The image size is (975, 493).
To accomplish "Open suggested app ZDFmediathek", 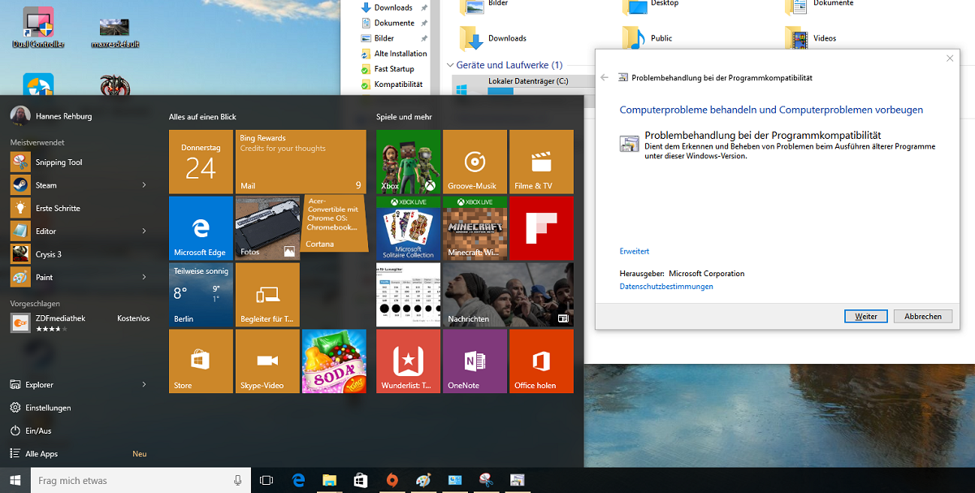I will coord(80,323).
